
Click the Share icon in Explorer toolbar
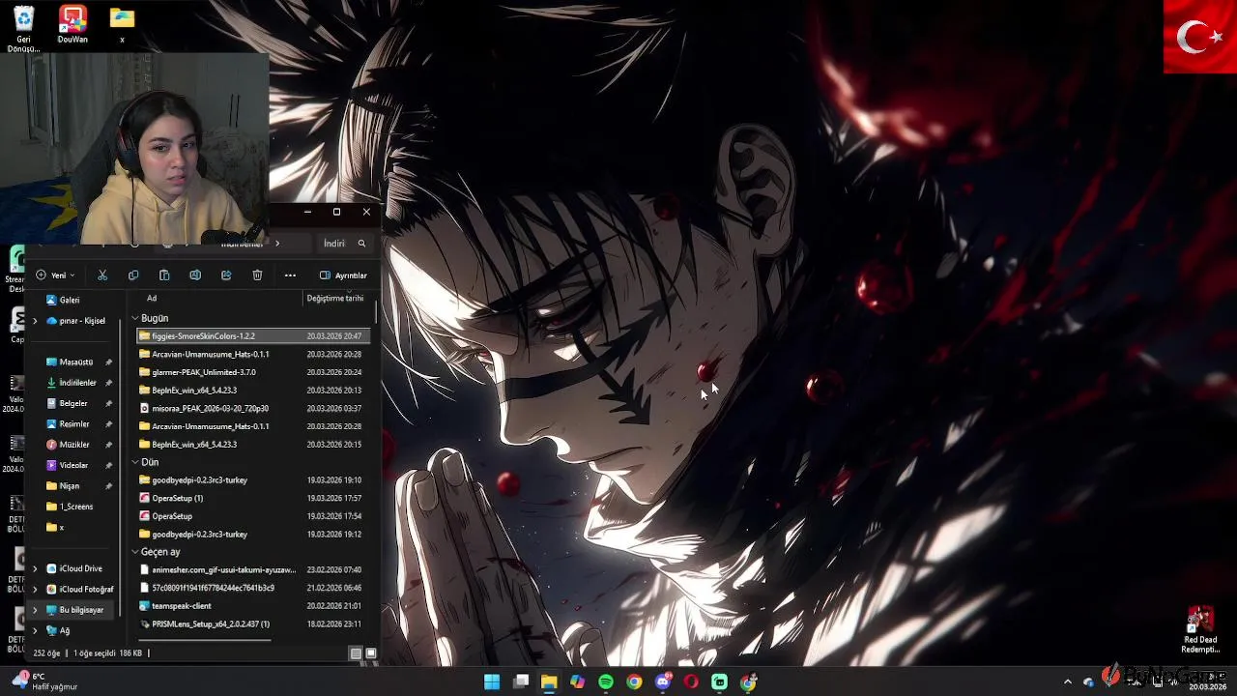pos(226,275)
